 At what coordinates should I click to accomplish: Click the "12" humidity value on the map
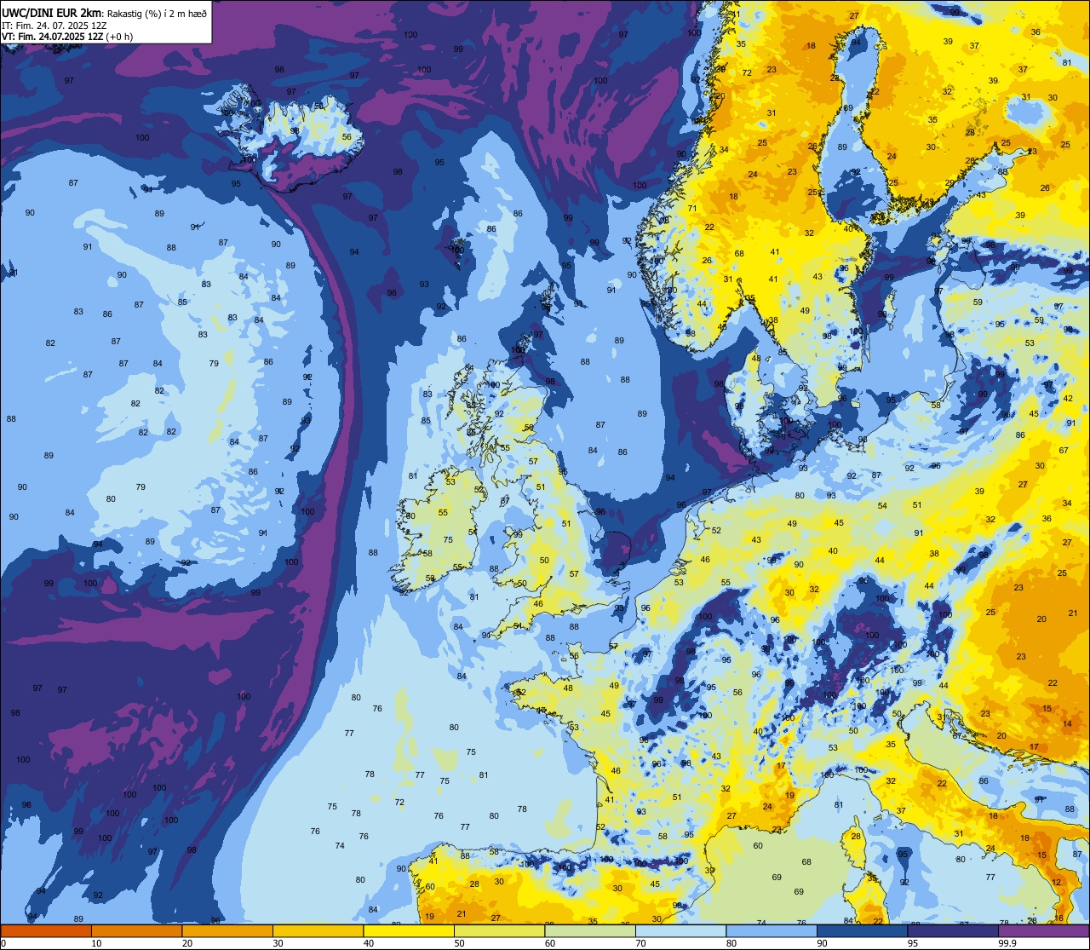[1057, 883]
